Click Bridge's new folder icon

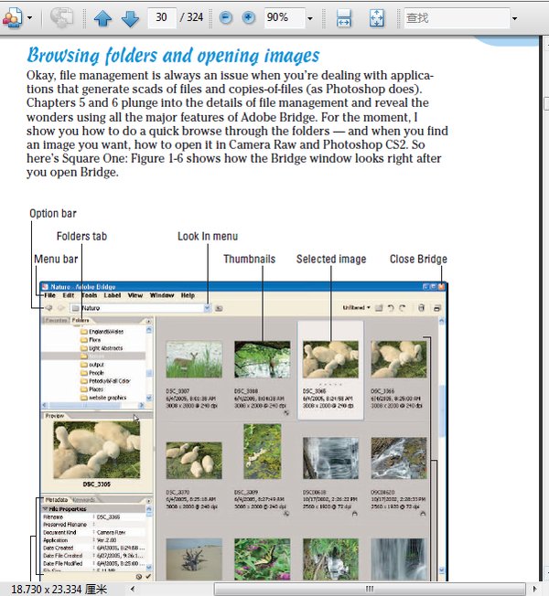(x=379, y=308)
